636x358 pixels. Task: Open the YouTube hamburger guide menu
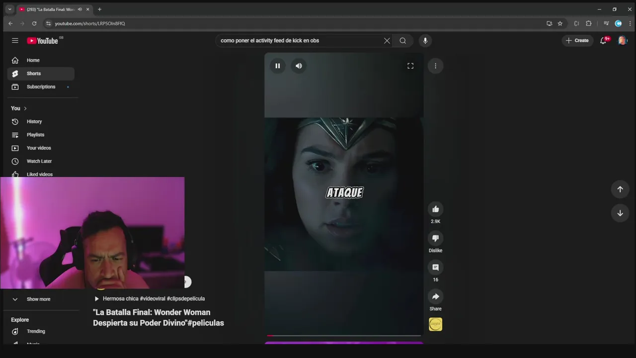pos(15,41)
